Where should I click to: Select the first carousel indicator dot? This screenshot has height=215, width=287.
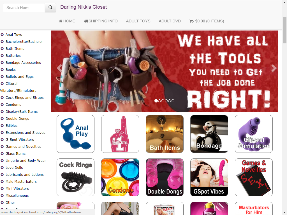pos(156,101)
